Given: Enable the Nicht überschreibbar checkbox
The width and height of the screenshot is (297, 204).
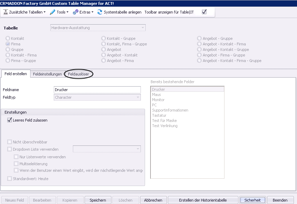Looking at the screenshot, I should click(x=9, y=142).
